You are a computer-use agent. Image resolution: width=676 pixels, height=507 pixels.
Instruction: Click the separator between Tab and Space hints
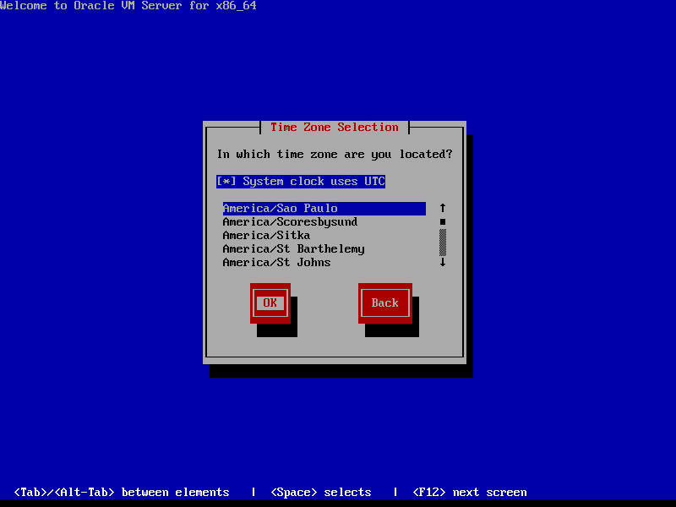pos(253,493)
